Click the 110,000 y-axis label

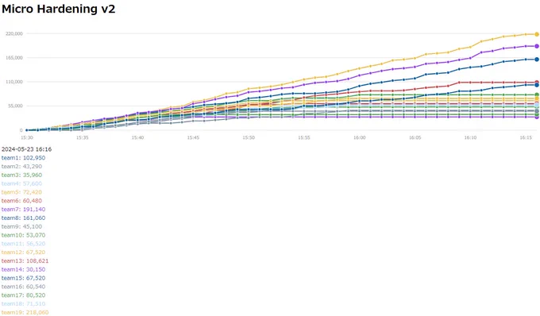[x=14, y=82]
